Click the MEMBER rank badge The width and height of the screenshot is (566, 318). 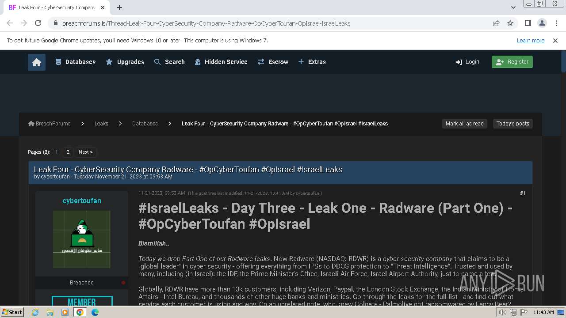coord(82,301)
